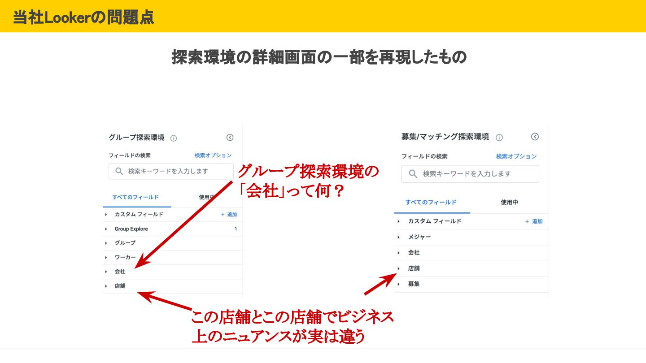Open 検索オプション in the 募集/マッチング panel
Viewport: 646px width, 363px height.
516,156
